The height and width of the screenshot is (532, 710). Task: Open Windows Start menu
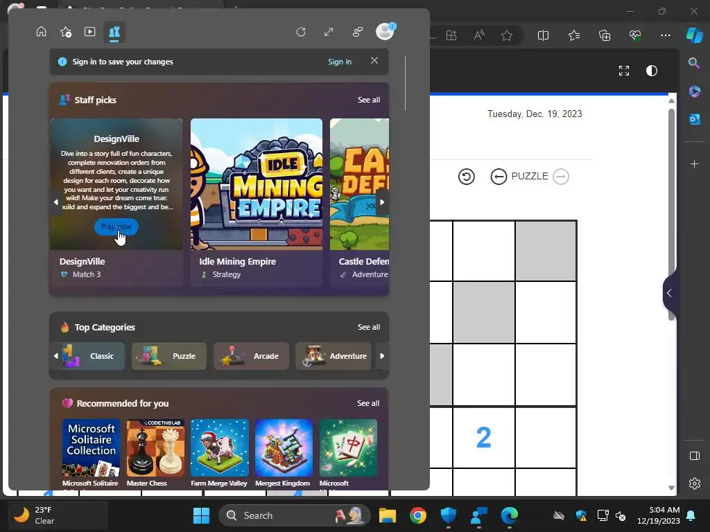pyautogui.click(x=201, y=515)
